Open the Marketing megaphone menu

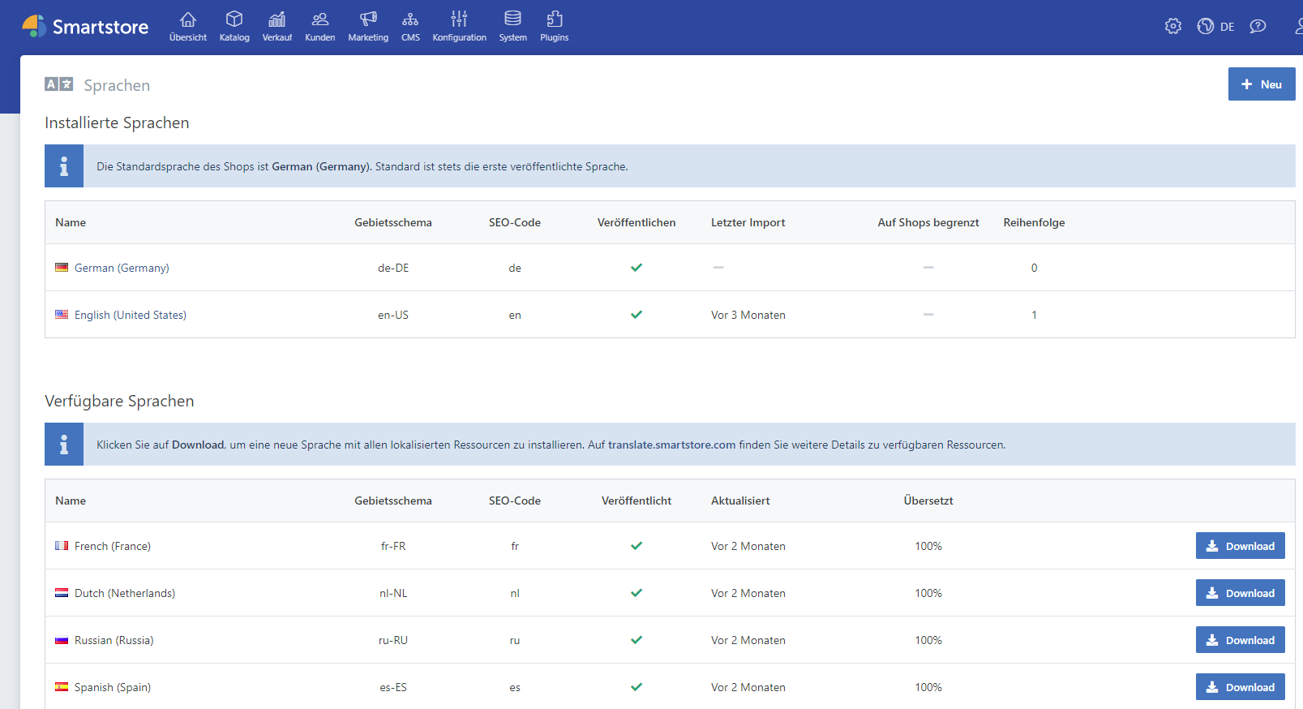tap(368, 26)
